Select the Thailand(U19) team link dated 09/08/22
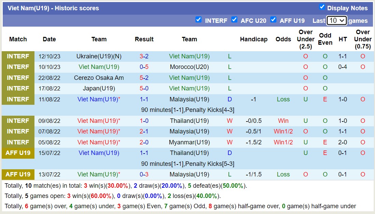The height and width of the screenshot is (214, 375). point(190,120)
